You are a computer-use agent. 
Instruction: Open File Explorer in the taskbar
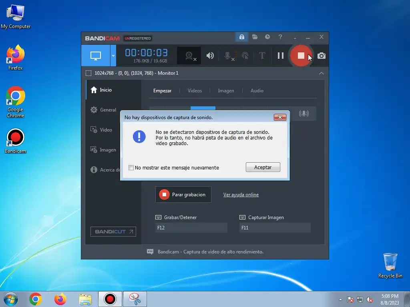tap(85, 299)
